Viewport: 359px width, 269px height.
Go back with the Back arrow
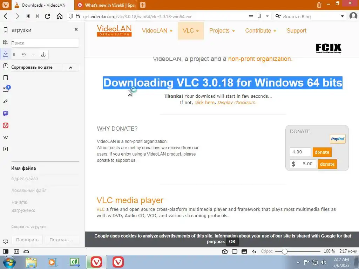[x=6, y=16]
